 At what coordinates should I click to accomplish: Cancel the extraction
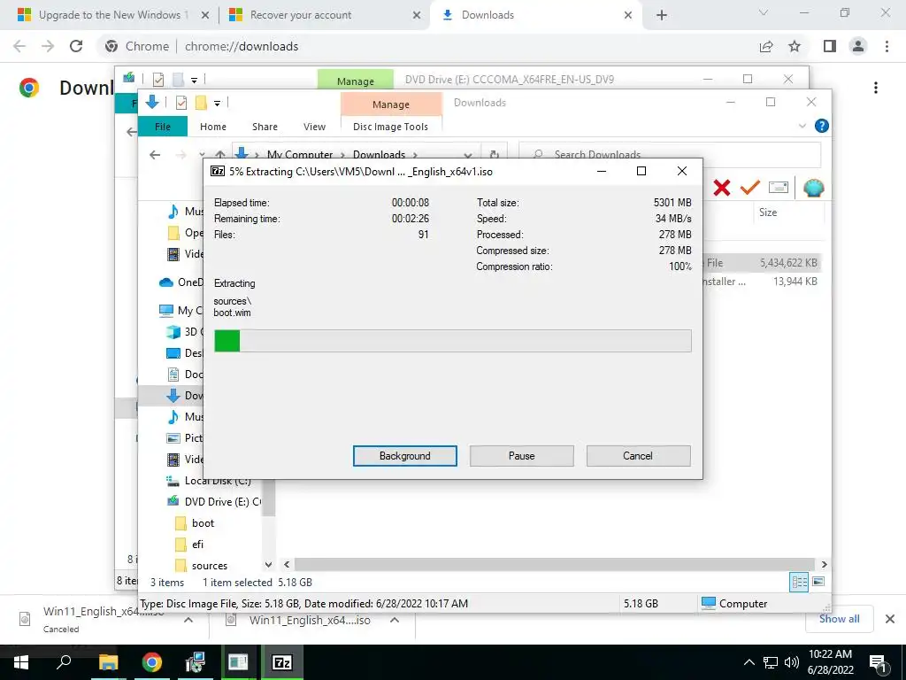coord(638,456)
